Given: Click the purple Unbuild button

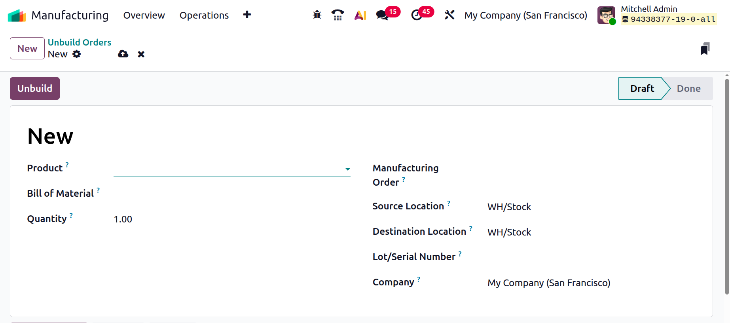Looking at the screenshot, I should pos(35,88).
